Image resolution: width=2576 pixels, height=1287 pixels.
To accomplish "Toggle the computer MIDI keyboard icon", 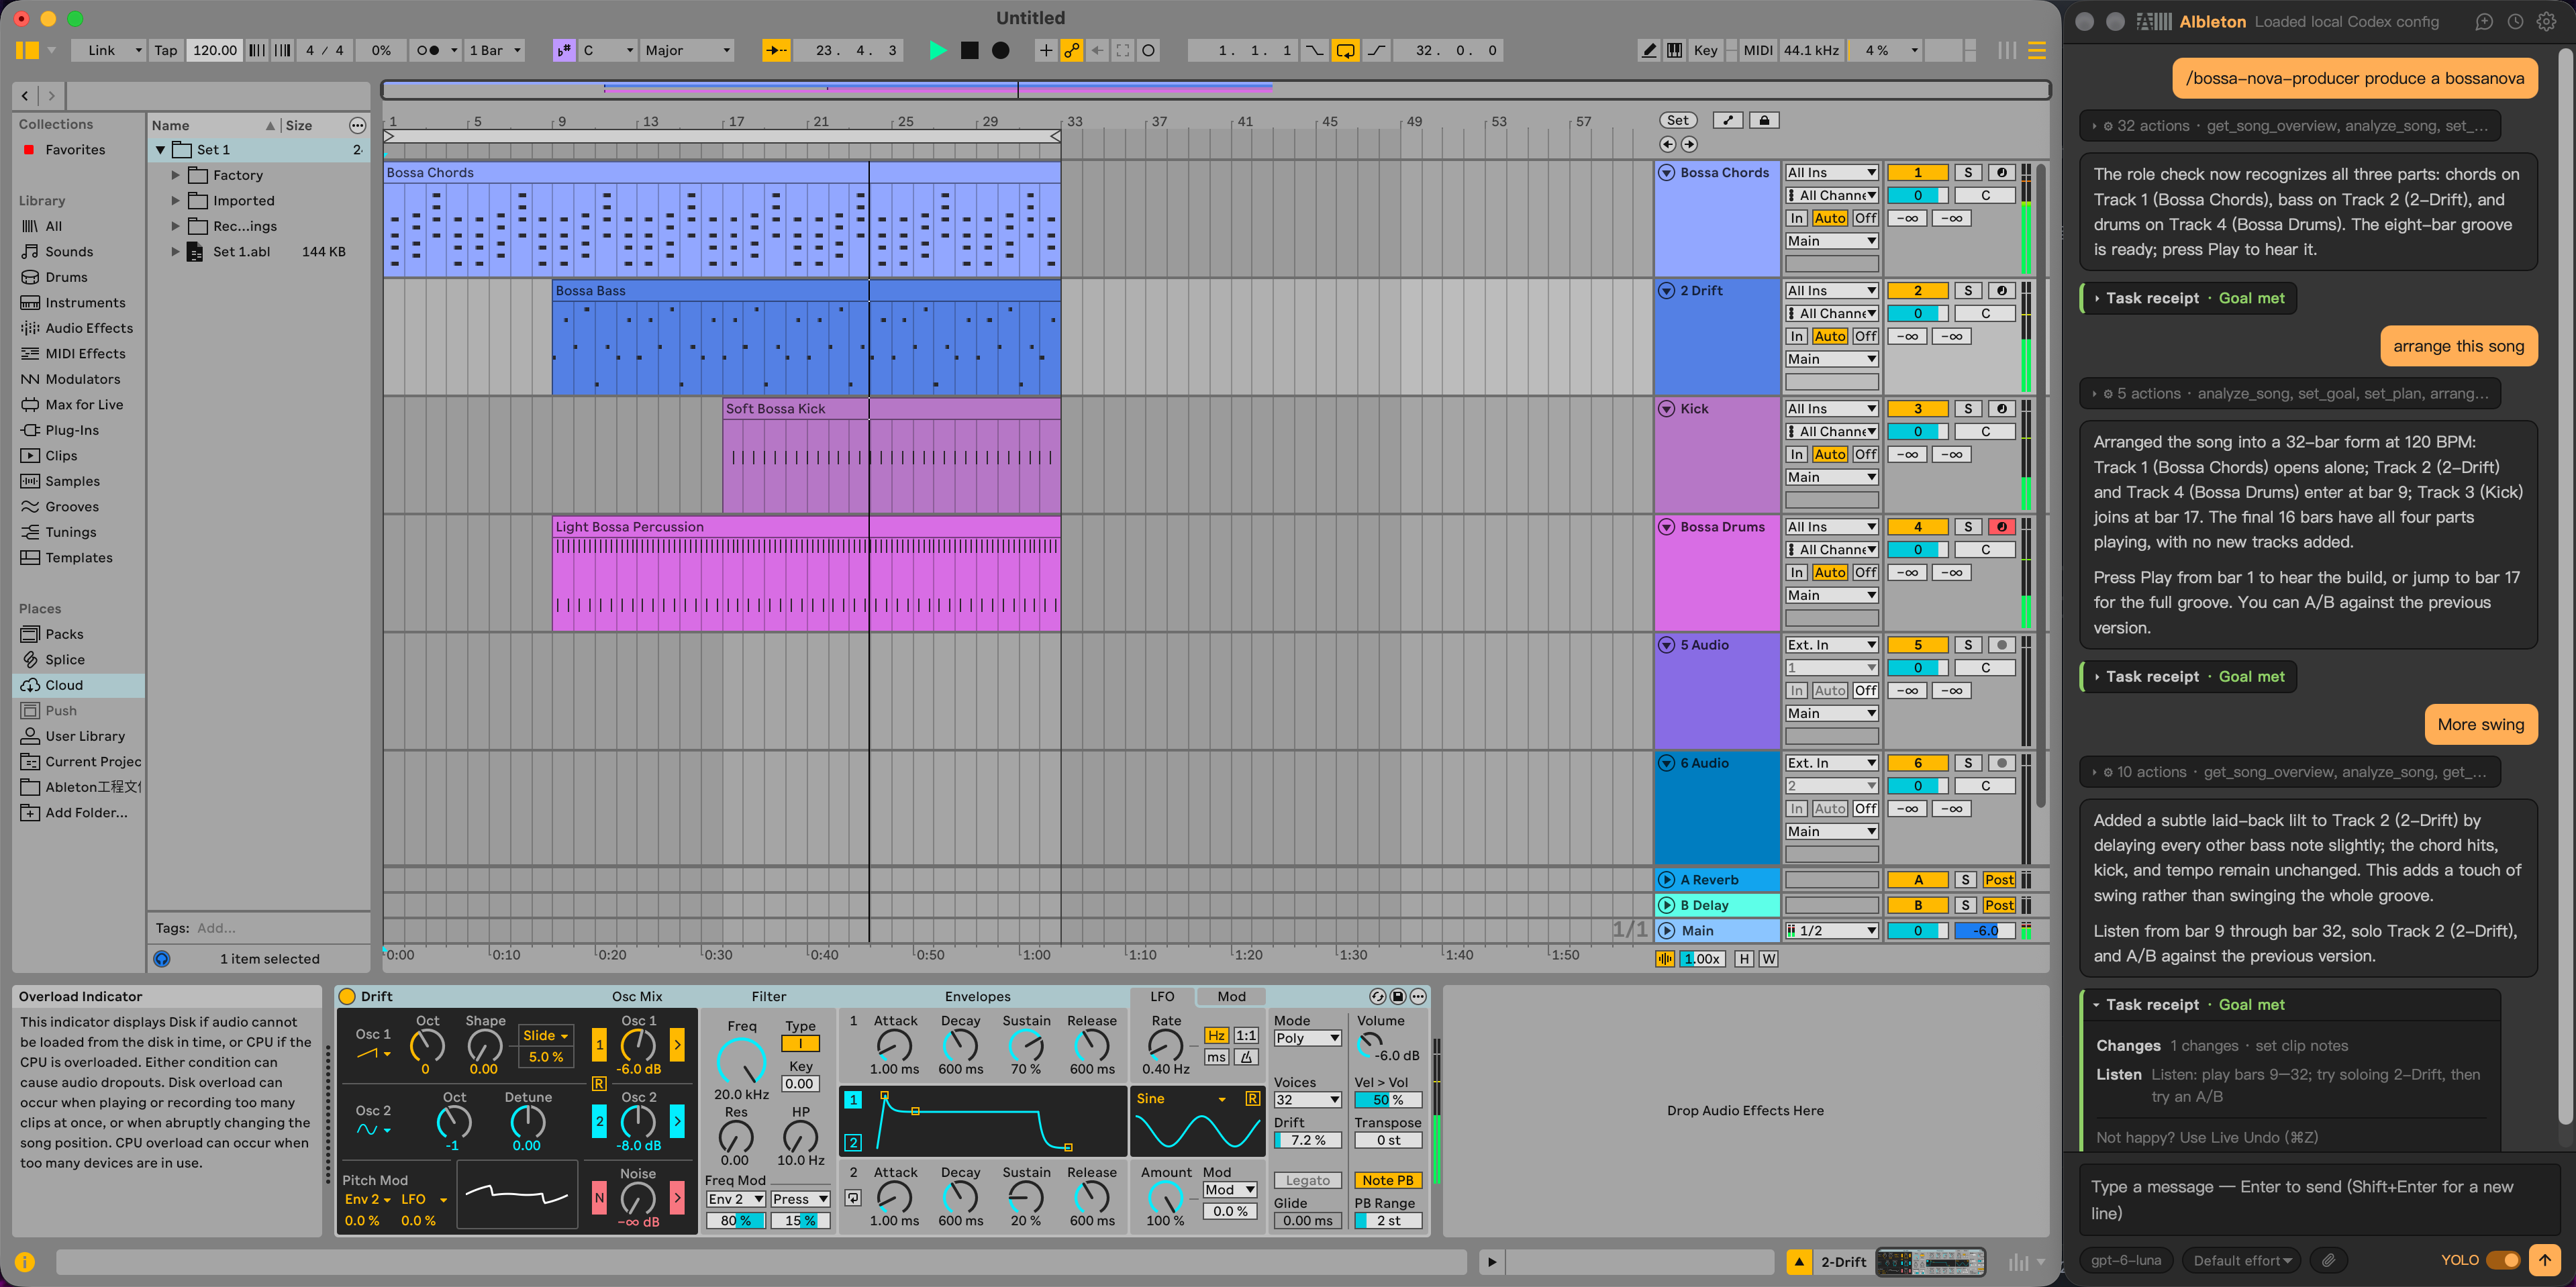I will [x=1675, y=50].
